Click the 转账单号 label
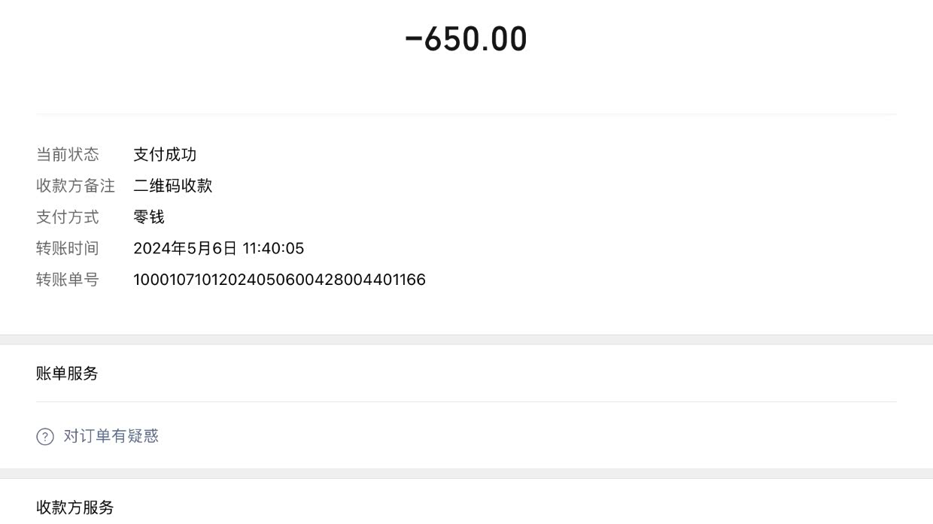This screenshot has height=524, width=933. pyautogui.click(x=67, y=280)
